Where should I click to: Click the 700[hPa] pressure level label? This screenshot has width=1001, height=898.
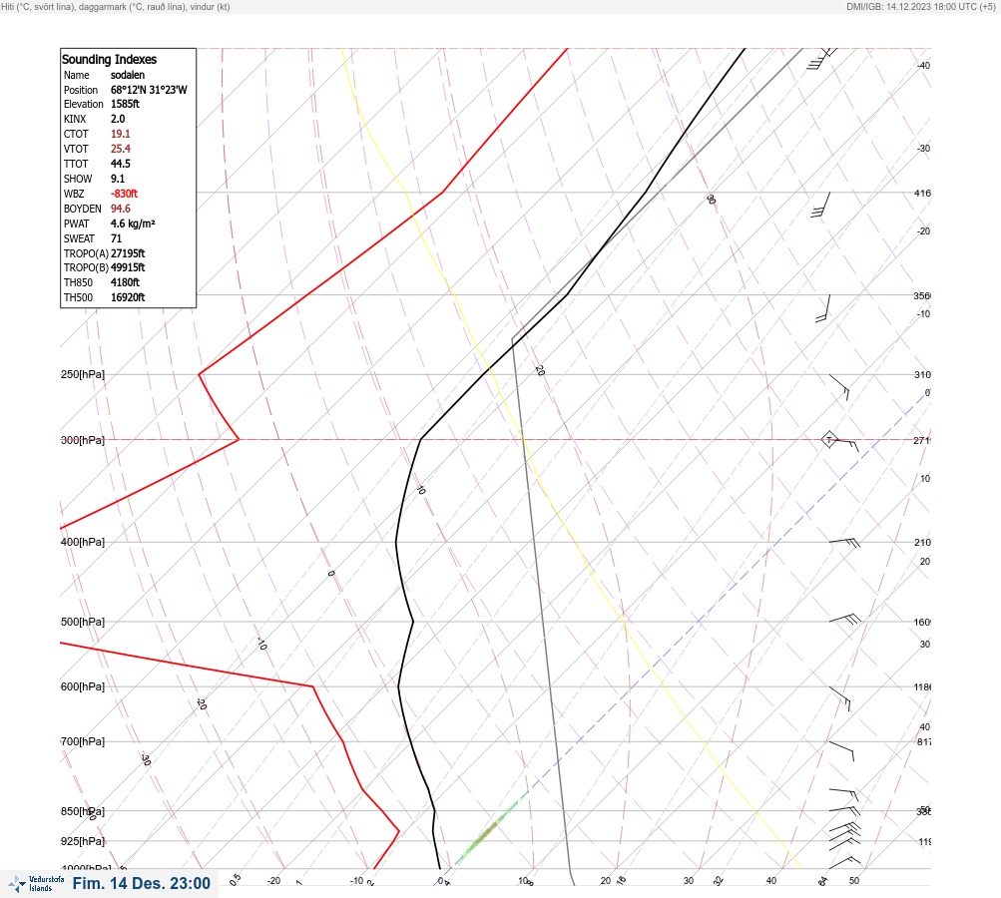point(83,741)
